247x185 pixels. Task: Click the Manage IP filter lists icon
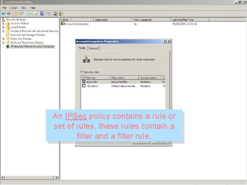point(61,13)
